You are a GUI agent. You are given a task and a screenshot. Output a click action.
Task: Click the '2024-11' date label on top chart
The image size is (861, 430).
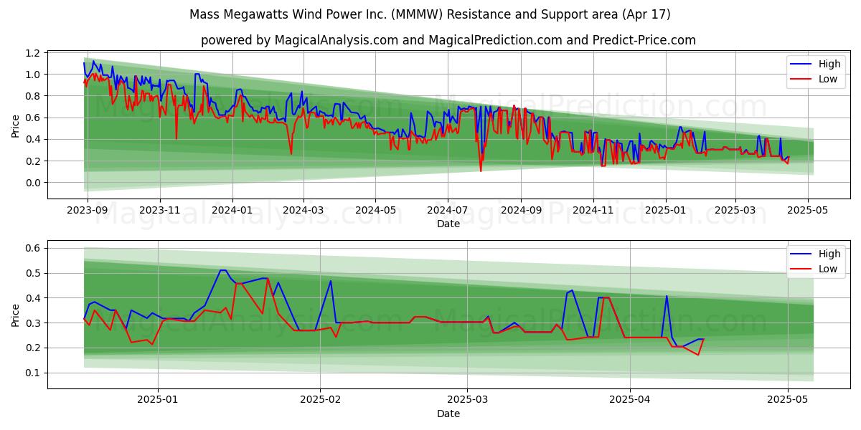pos(593,211)
